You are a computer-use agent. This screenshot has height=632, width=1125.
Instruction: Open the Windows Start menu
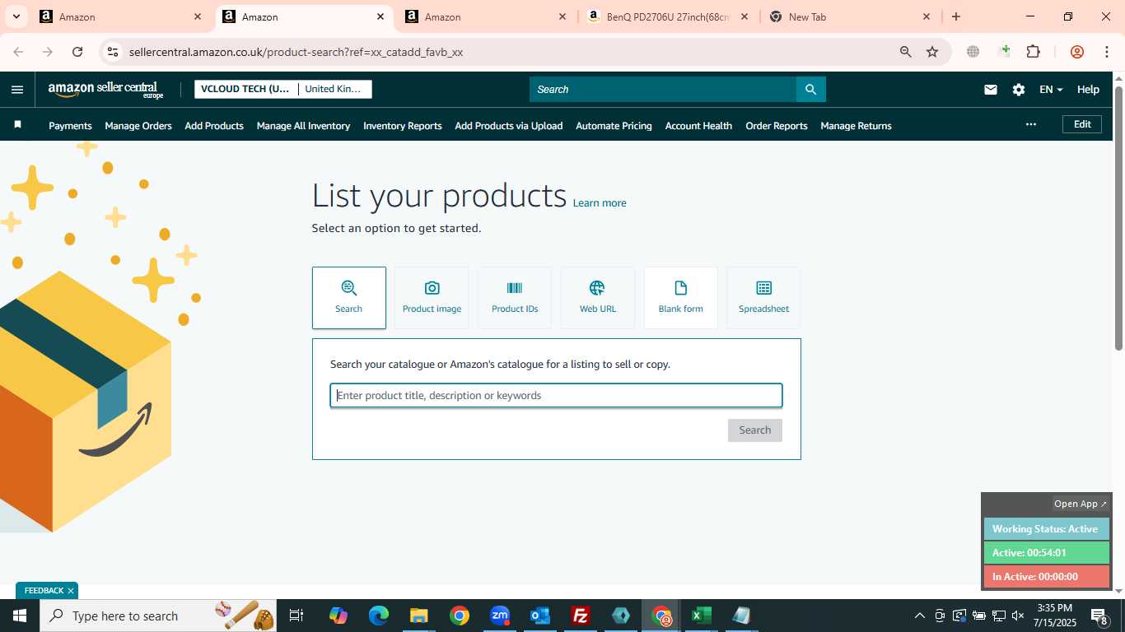tap(19, 616)
